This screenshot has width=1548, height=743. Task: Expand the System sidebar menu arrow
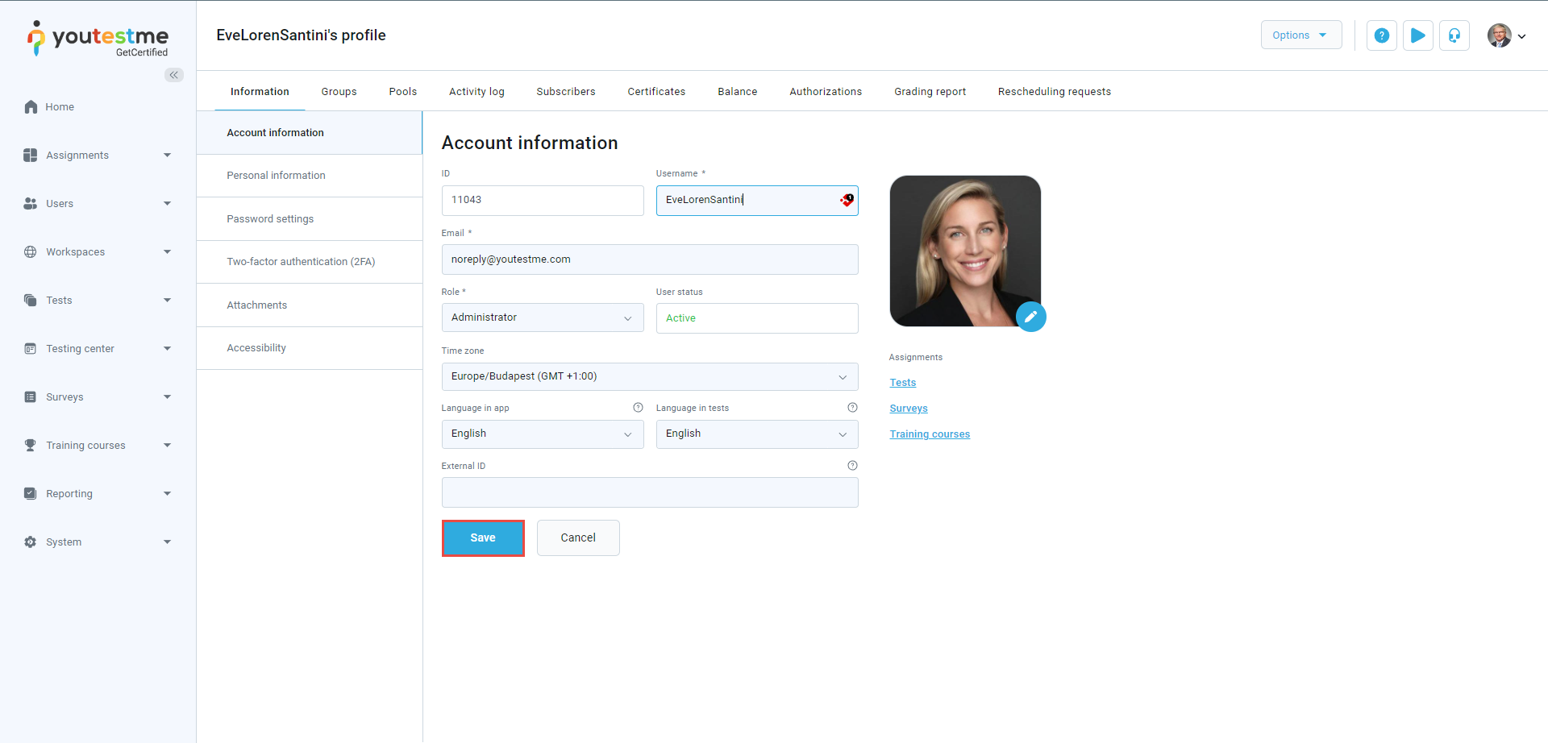pos(168,542)
